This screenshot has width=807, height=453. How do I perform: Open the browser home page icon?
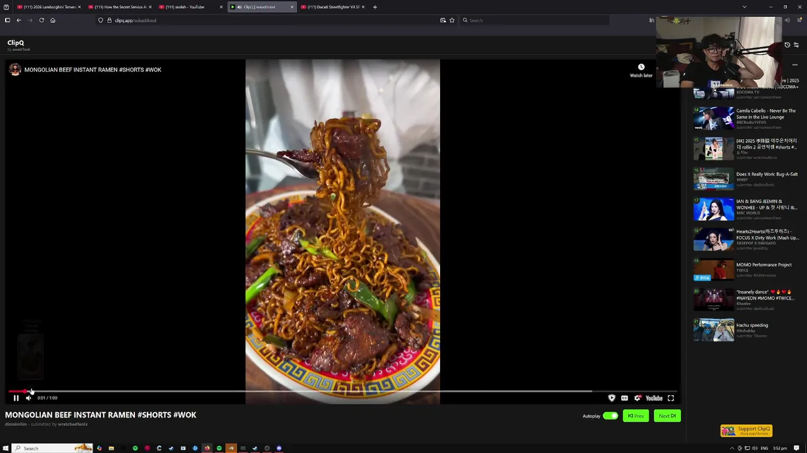coord(53,20)
